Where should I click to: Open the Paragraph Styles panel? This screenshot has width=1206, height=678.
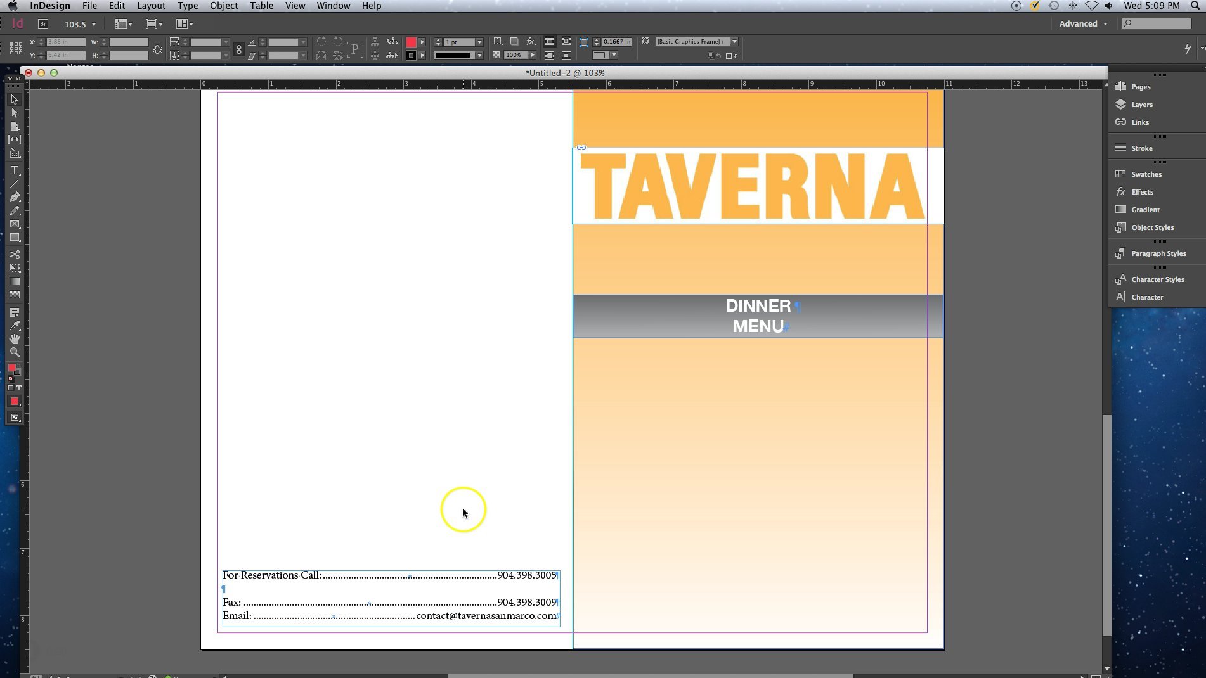(1157, 253)
